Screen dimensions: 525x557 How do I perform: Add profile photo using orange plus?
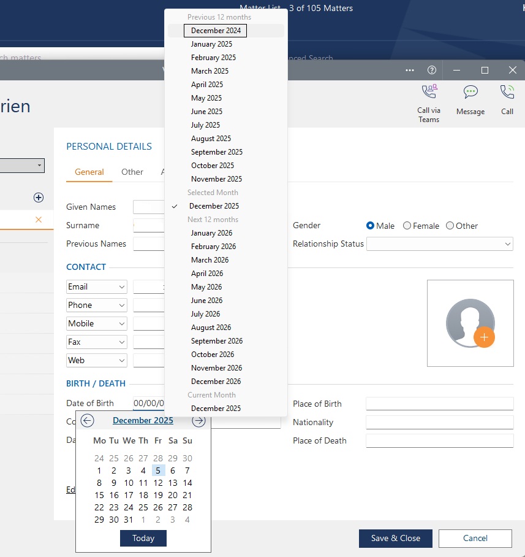pos(484,337)
